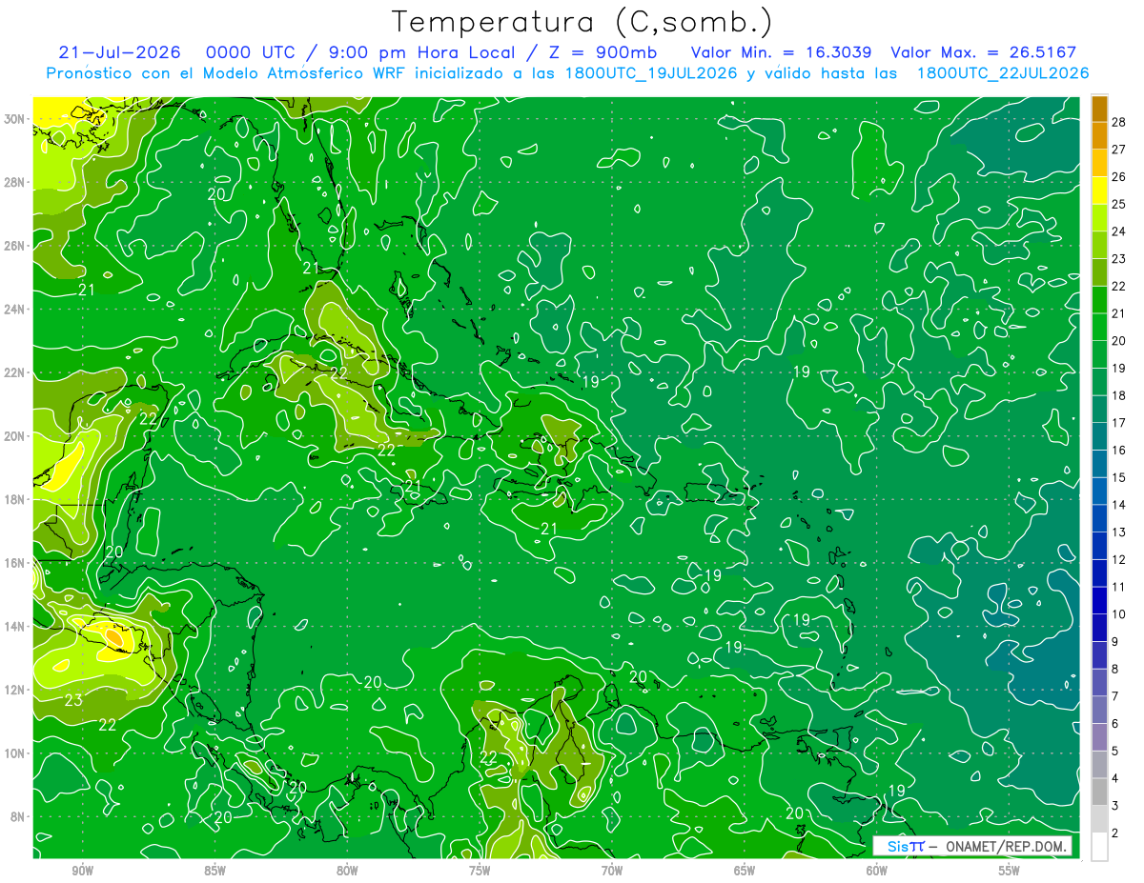The height and width of the screenshot is (883, 1144).
Task: Click the '20N' latitude label
Action: pos(15,436)
